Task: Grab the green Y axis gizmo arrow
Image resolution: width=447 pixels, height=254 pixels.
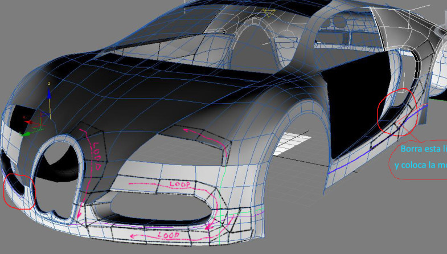Action: click(x=26, y=134)
